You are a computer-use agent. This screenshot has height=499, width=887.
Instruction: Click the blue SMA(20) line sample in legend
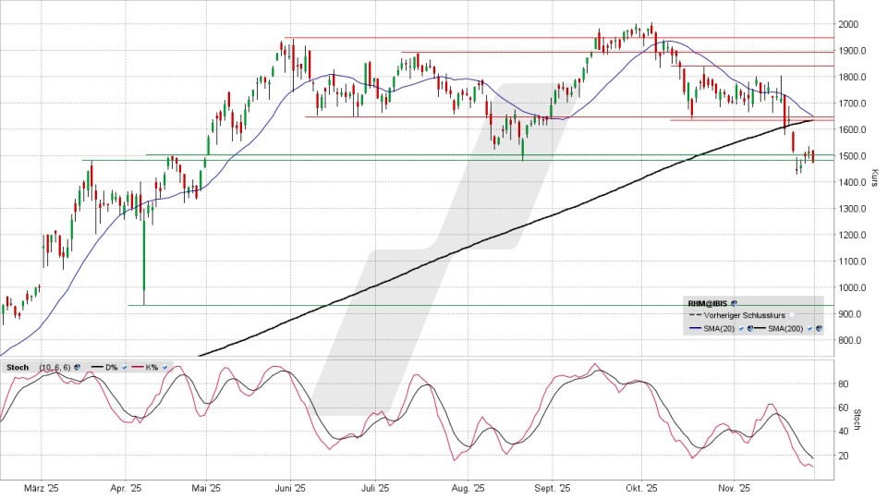tap(696, 329)
